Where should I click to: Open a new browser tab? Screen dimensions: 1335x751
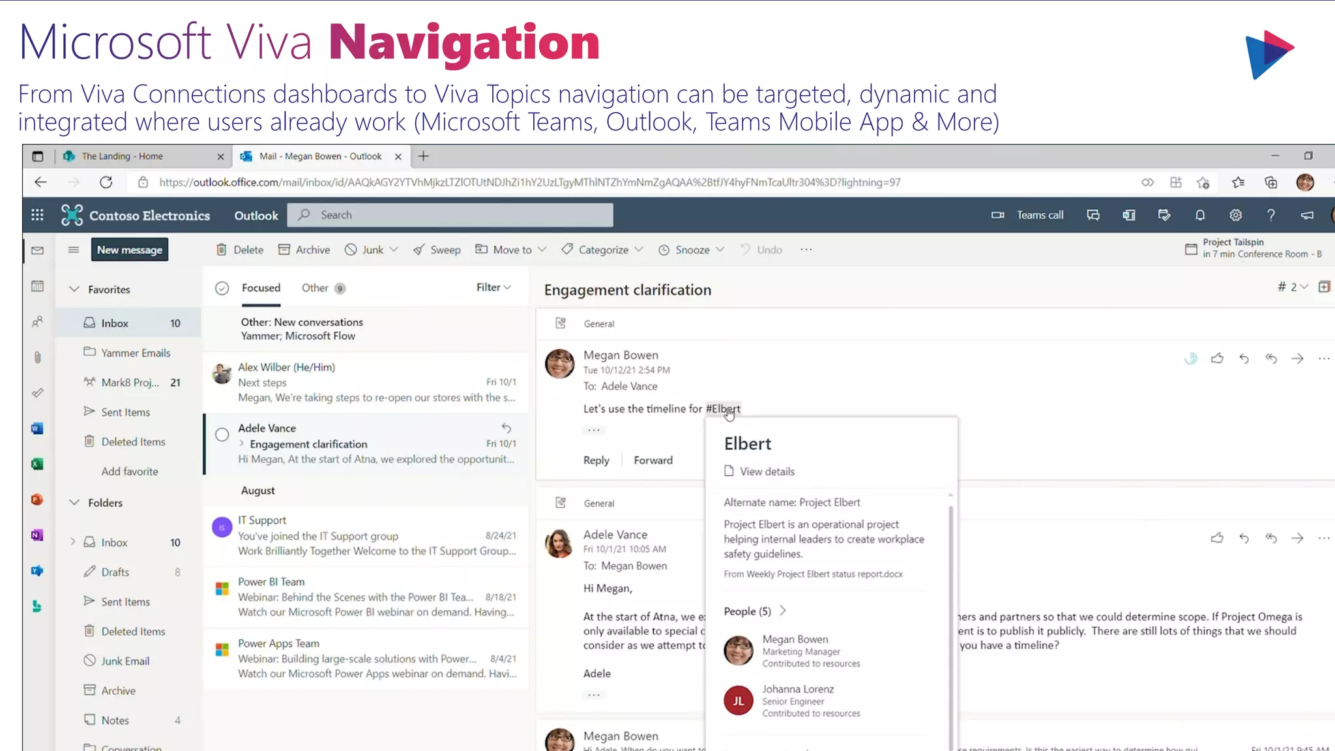coord(424,156)
